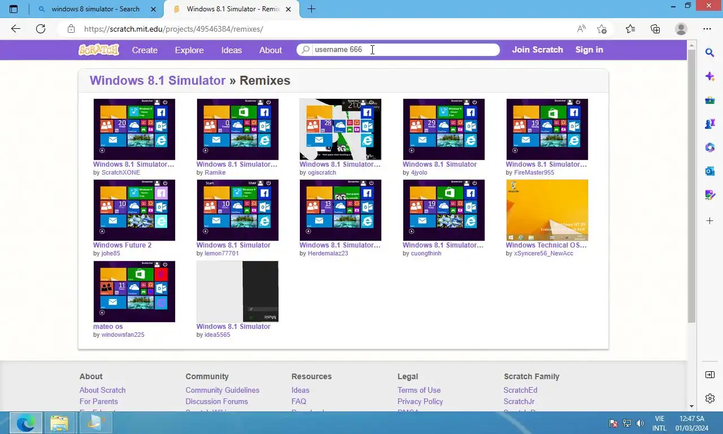The width and height of the screenshot is (723, 434).
Task: Open the taskbar network icon
Action: click(627, 423)
